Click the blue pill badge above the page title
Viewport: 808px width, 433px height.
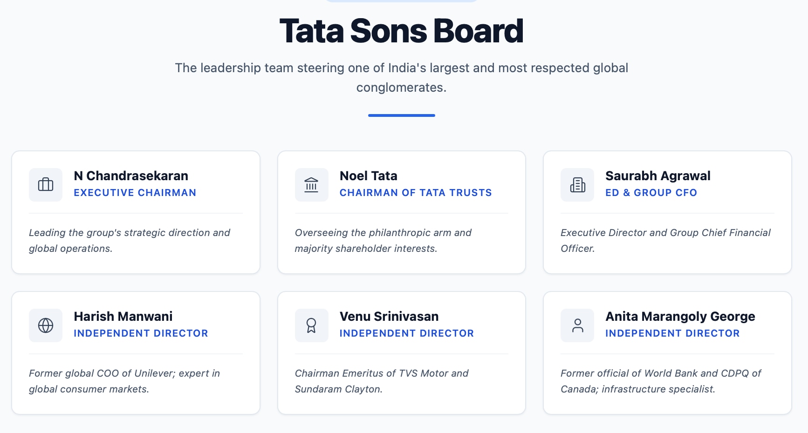click(x=401, y=1)
